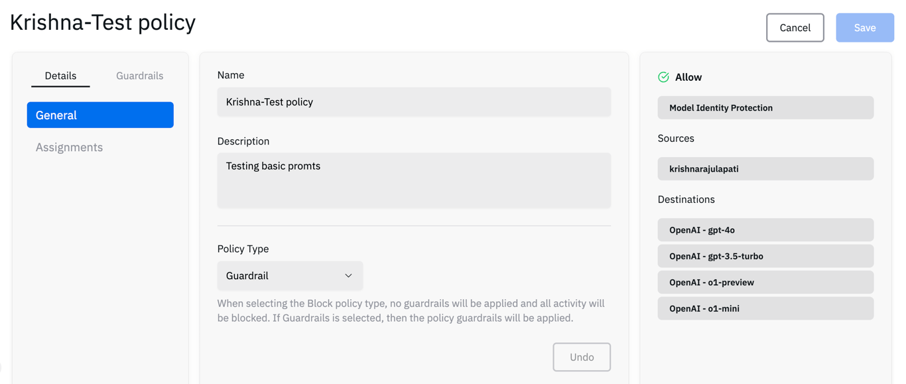Click the Krishna-Test policy page title

point(103,23)
